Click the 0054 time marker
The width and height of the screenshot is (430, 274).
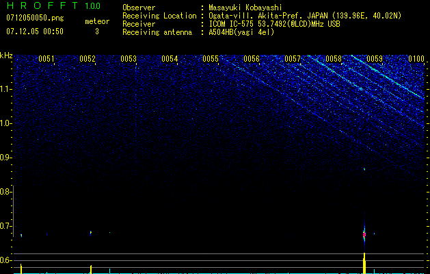click(x=170, y=59)
